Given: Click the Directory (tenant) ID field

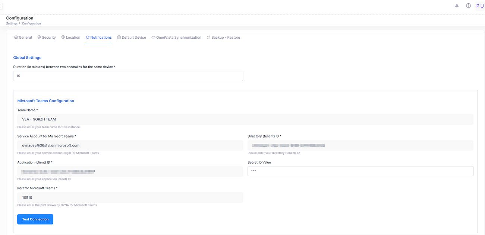Looking at the screenshot, I should point(360,145).
